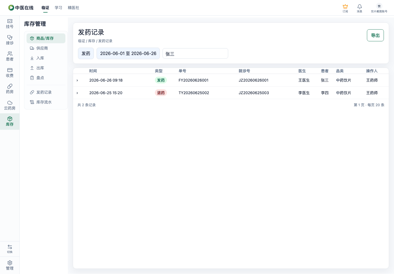Select 库存 box sidebar item
The height and width of the screenshot is (274, 394).
(x=10, y=122)
